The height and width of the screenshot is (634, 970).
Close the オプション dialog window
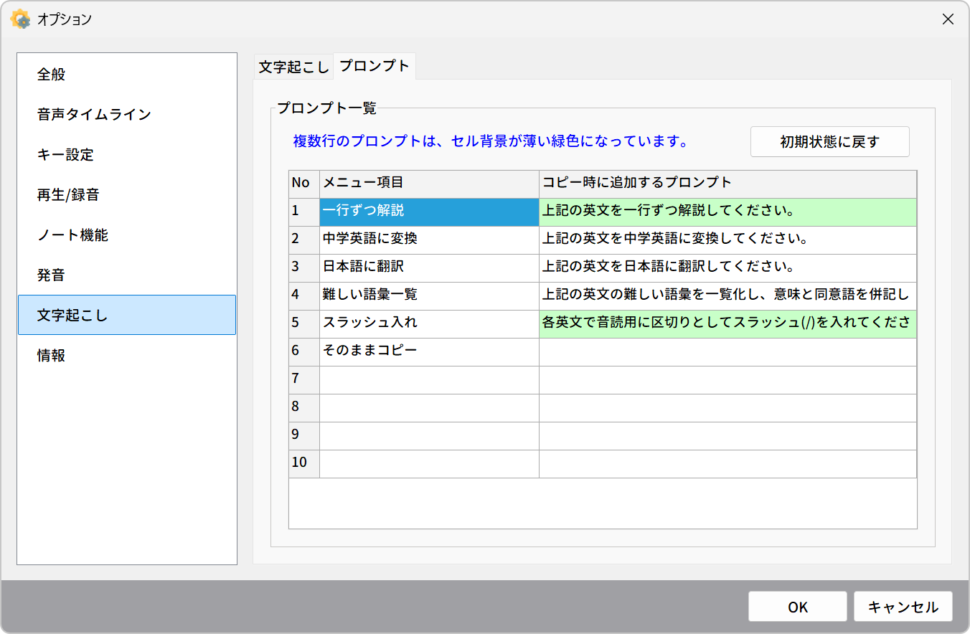[948, 19]
